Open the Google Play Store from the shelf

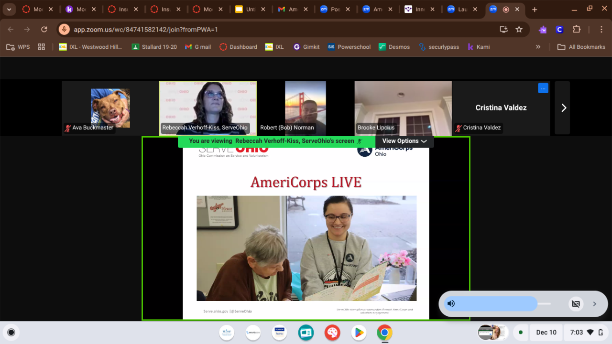[358, 333]
